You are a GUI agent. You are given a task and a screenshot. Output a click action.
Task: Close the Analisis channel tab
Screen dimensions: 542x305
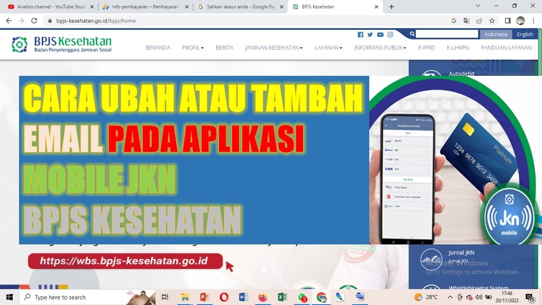[92, 7]
